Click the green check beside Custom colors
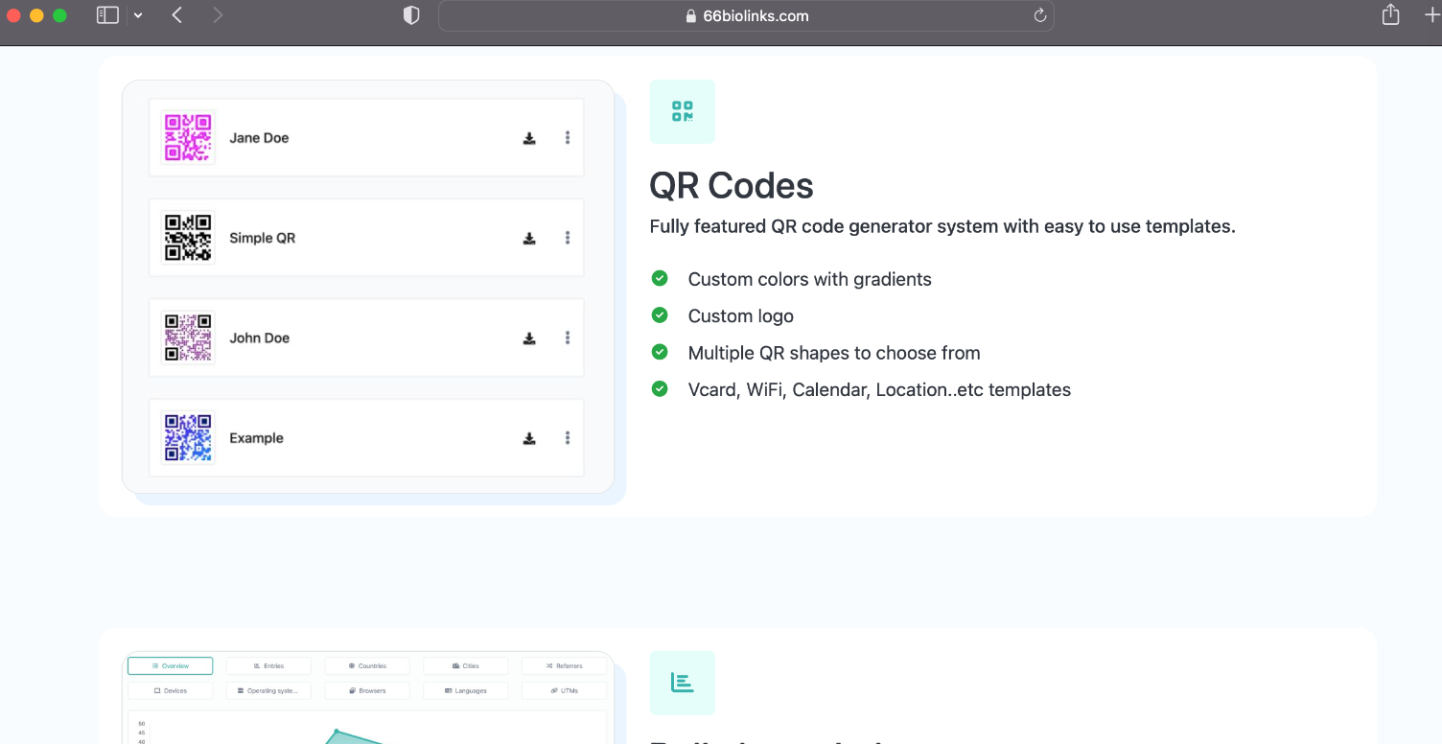Image resolution: width=1442 pixels, height=744 pixels. tap(660, 278)
